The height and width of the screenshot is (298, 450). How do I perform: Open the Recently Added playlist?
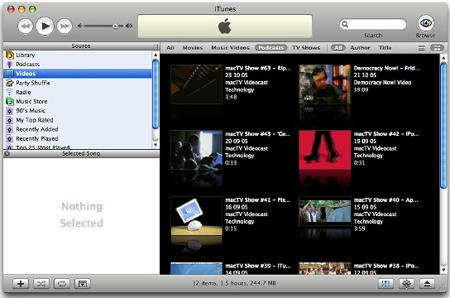point(78,129)
